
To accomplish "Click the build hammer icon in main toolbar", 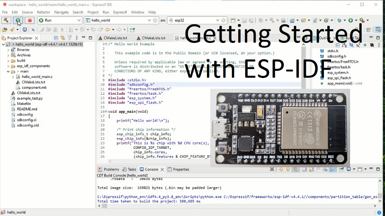I will coord(272,20).
